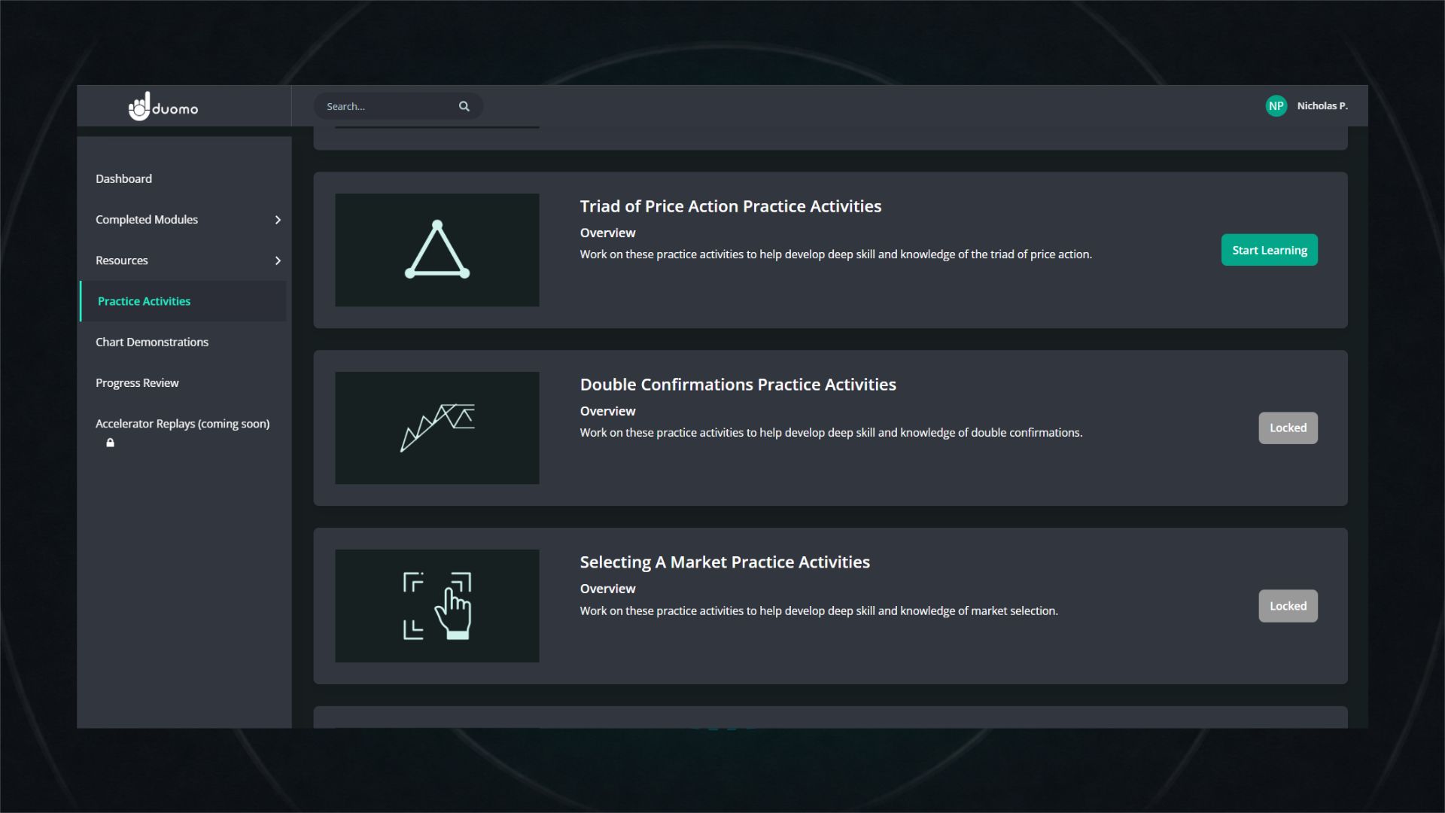
Task: Focus the Search input field
Action: 398,106
